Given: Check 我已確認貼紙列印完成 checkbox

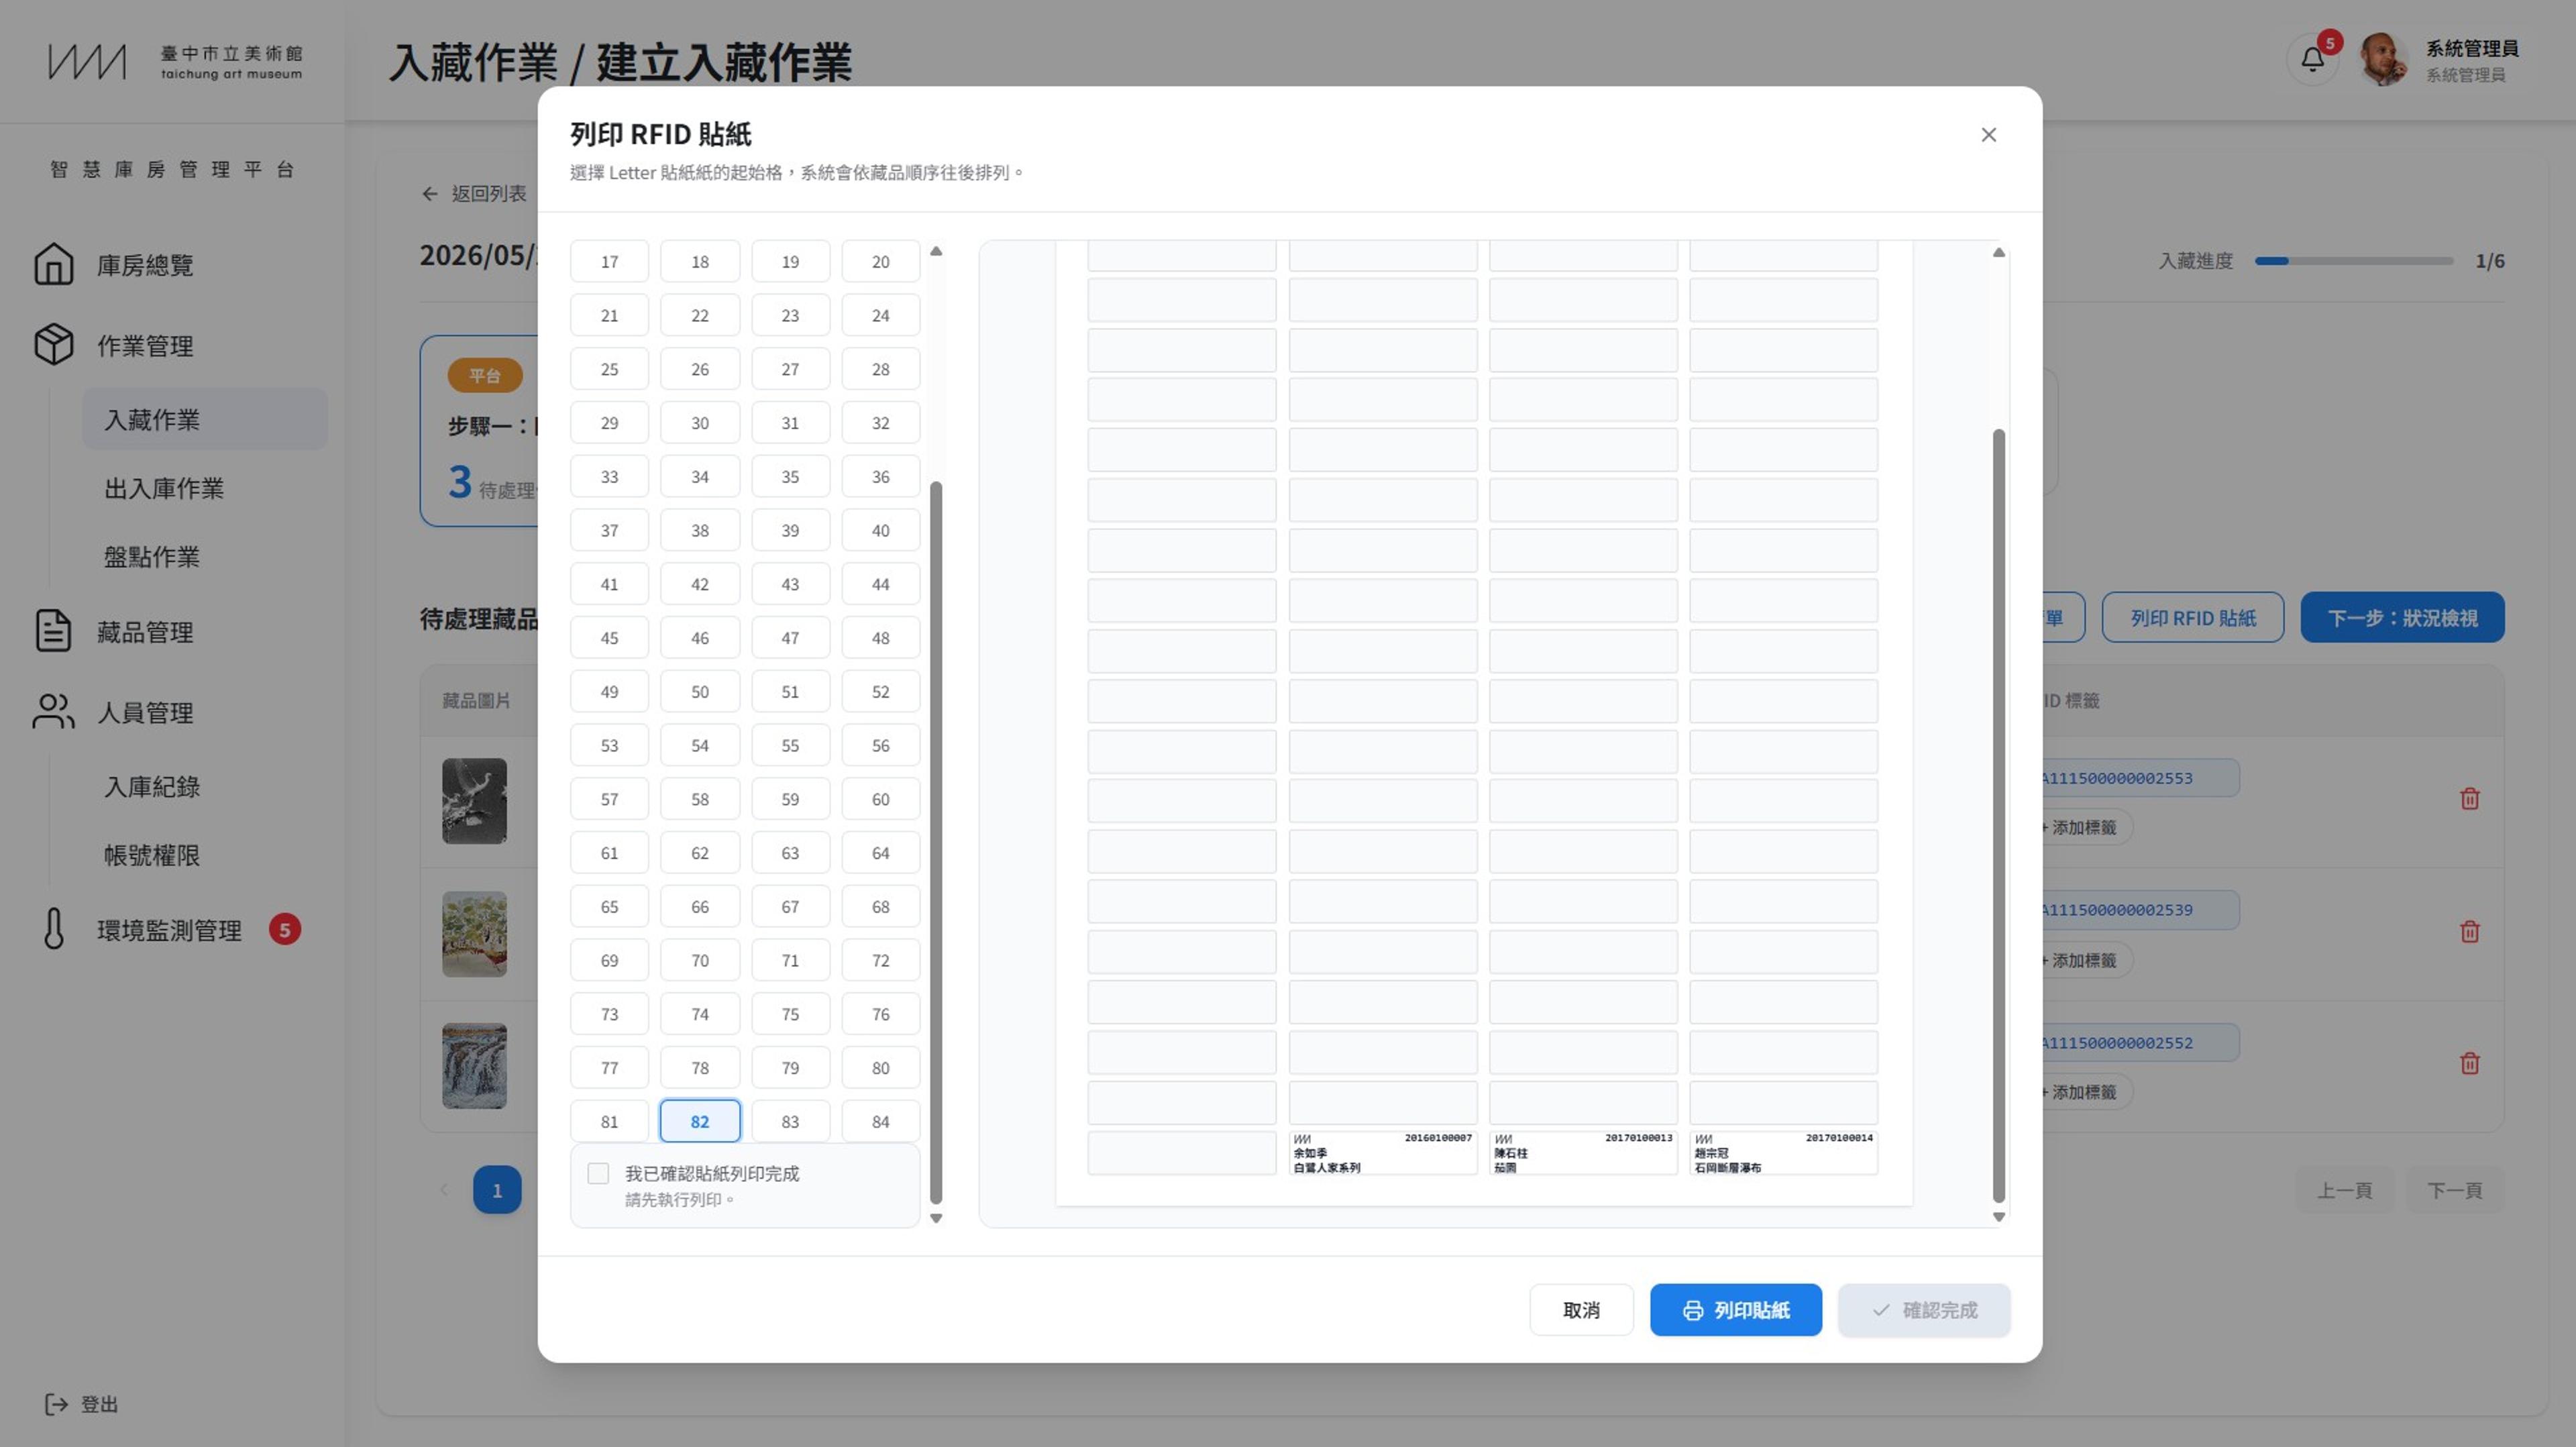Looking at the screenshot, I should [x=598, y=1174].
